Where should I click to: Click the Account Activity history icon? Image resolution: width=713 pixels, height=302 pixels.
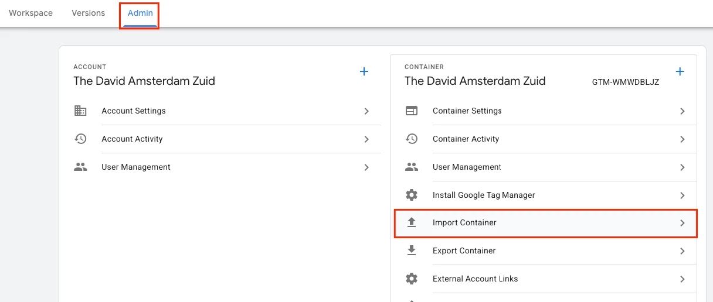pos(80,139)
